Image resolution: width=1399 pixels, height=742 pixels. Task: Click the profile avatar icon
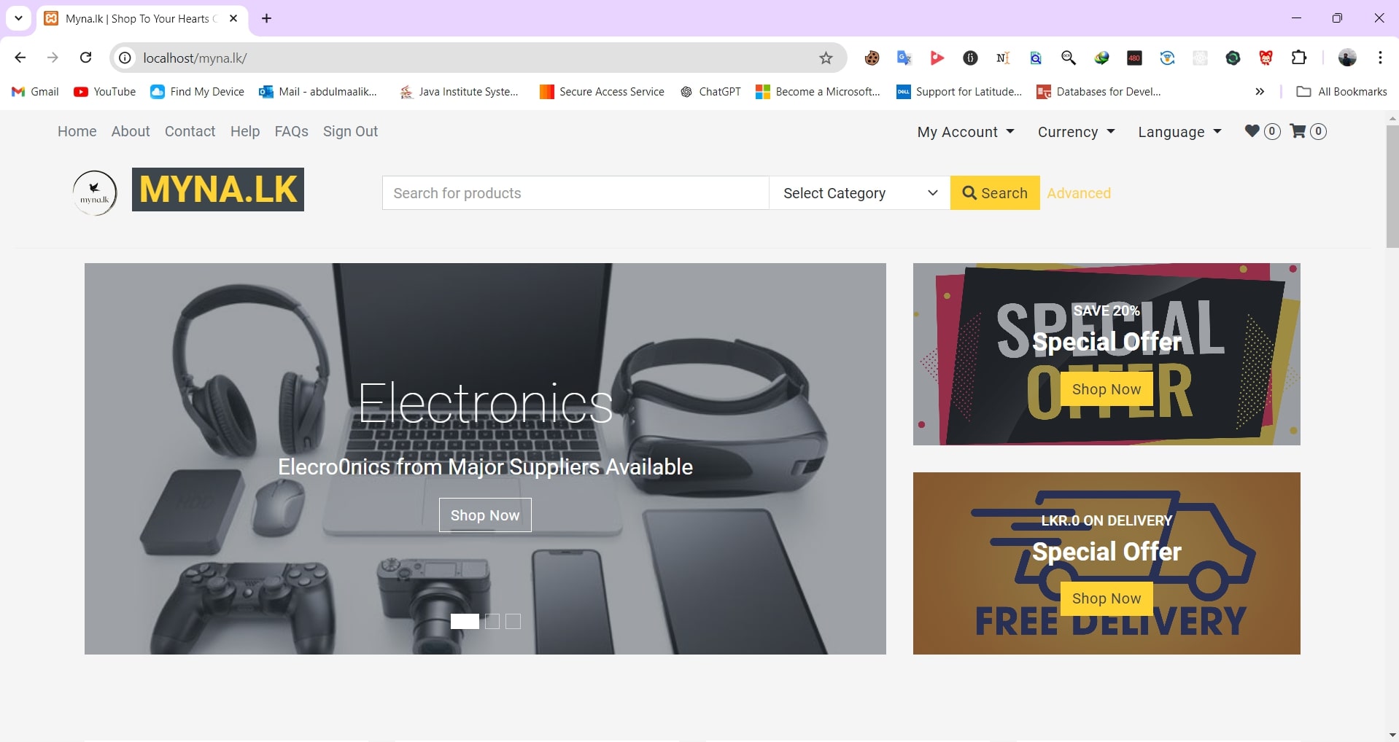(x=1349, y=58)
